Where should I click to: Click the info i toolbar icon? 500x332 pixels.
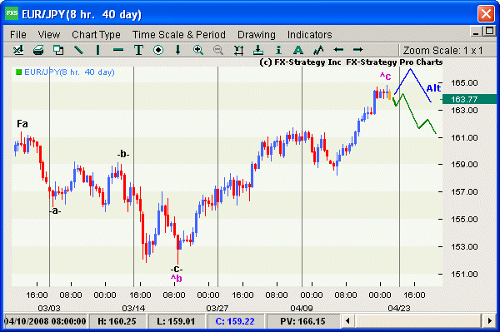tap(278, 50)
